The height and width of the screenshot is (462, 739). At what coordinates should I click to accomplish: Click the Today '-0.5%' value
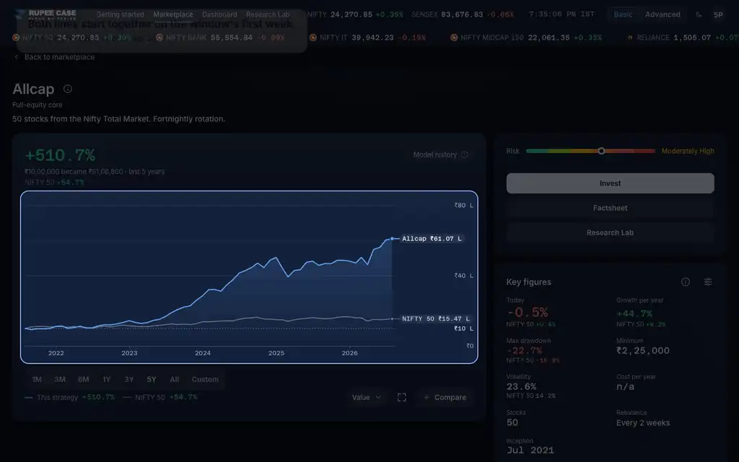[x=528, y=313]
